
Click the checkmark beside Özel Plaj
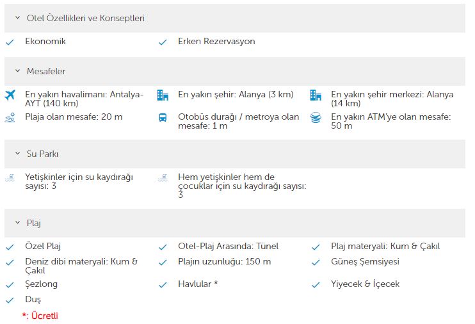(x=10, y=247)
